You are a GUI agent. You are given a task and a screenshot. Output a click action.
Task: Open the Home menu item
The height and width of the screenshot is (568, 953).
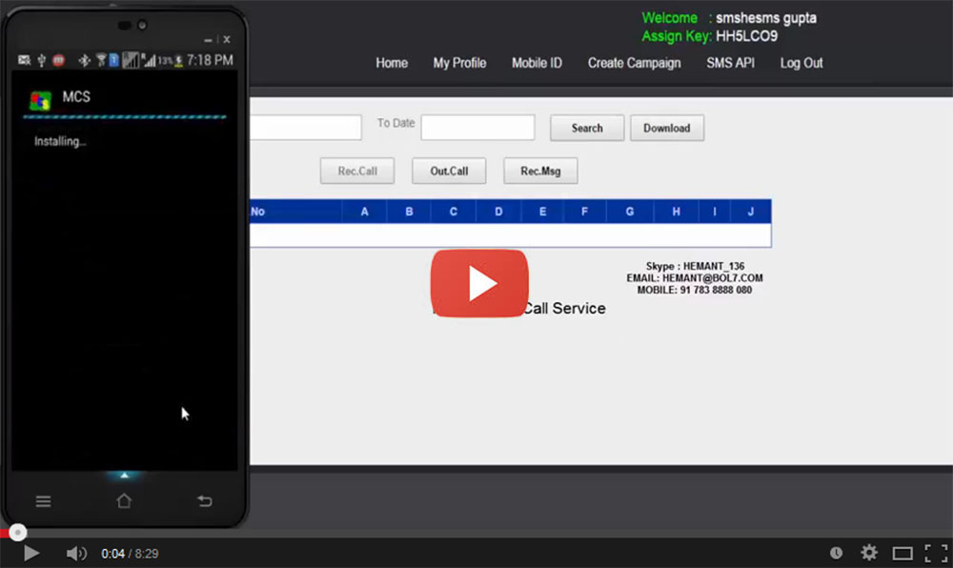click(392, 63)
